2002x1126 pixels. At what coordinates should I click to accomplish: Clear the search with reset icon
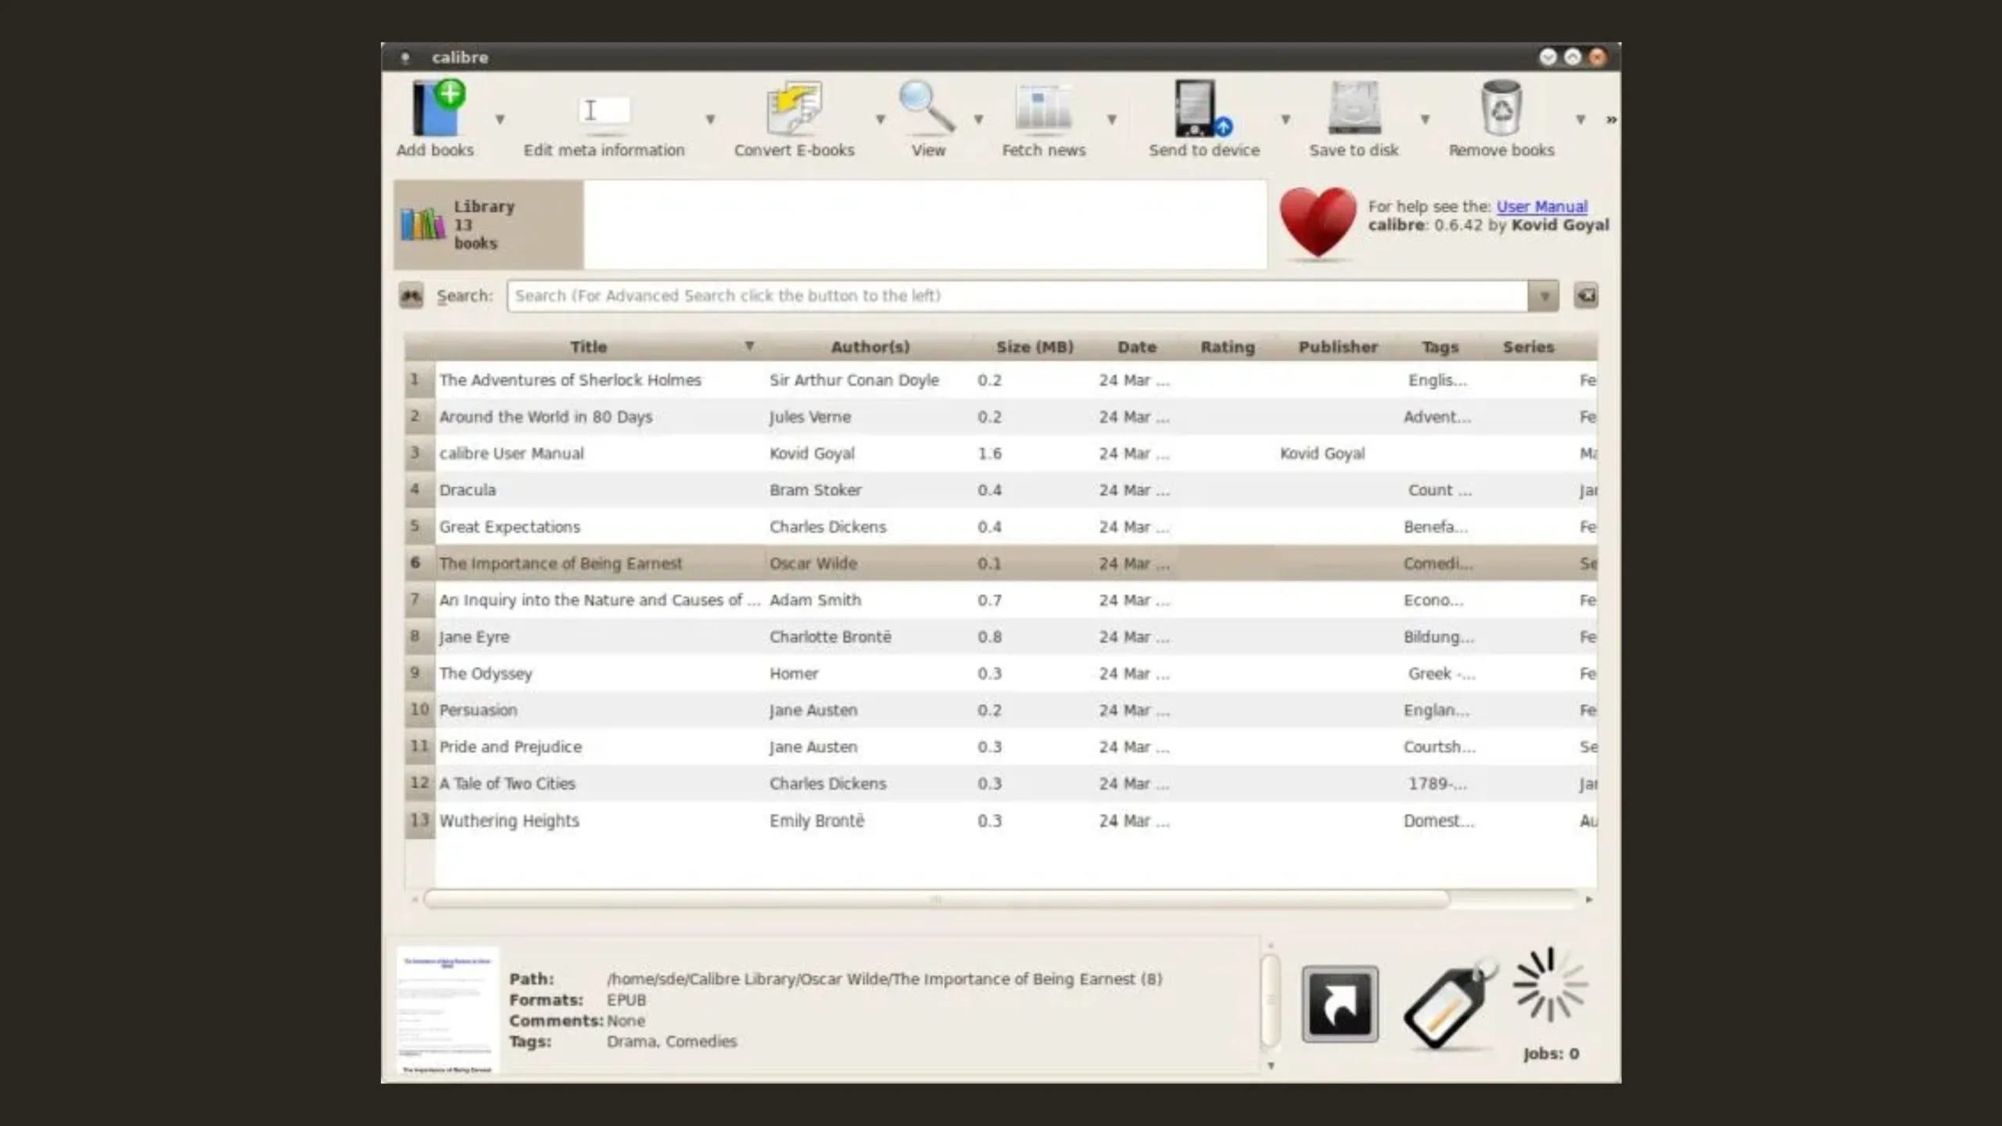(1586, 296)
